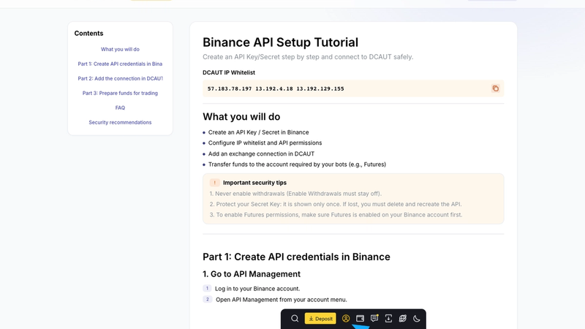
Task: Click the globe language icon in the toolbar image
Action: point(403,319)
